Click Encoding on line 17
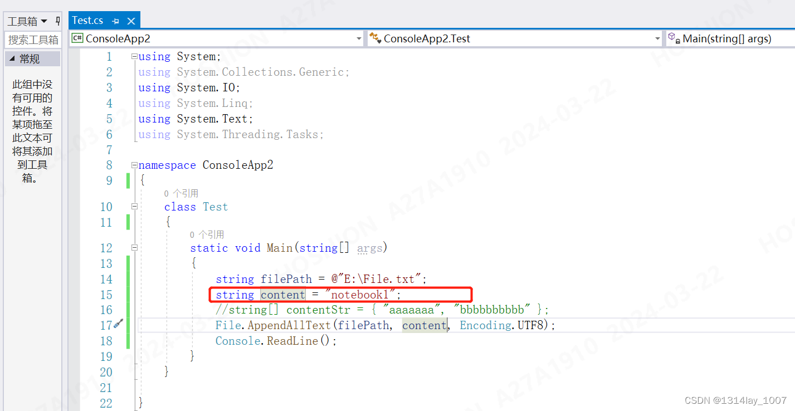 point(485,325)
